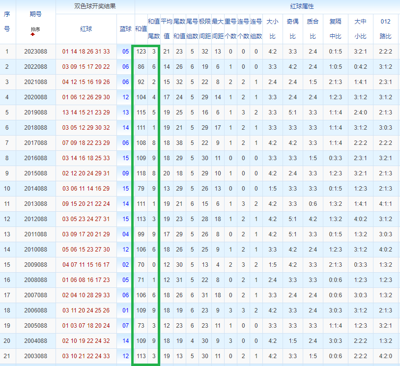Click the 大小比 column header
Screen dimensions: 400x366
pyautogui.click(x=272, y=29)
